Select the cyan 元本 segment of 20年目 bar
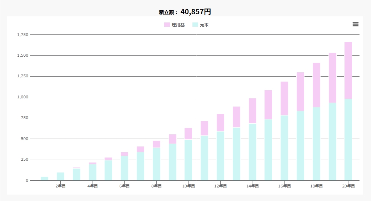 pos(348,139)
